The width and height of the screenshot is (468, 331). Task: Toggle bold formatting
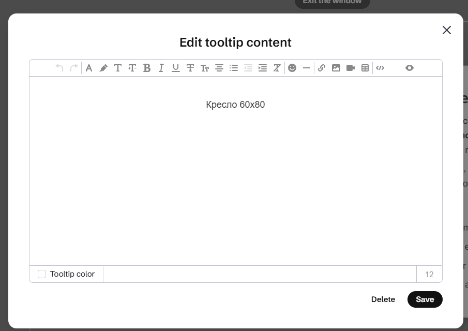pos(146,68)
